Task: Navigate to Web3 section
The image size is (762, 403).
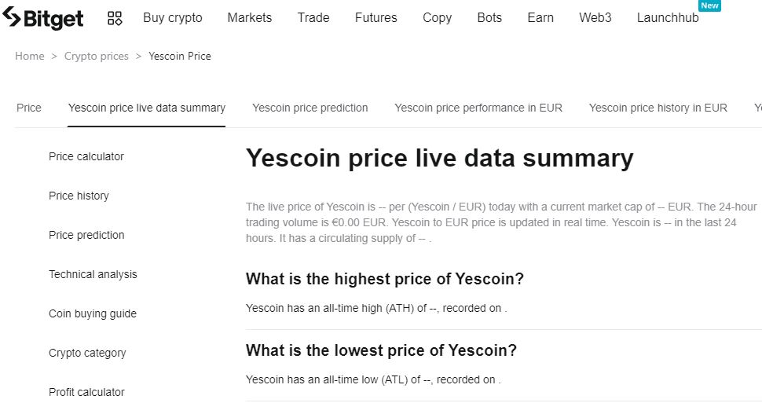Action: click(595, 17)
